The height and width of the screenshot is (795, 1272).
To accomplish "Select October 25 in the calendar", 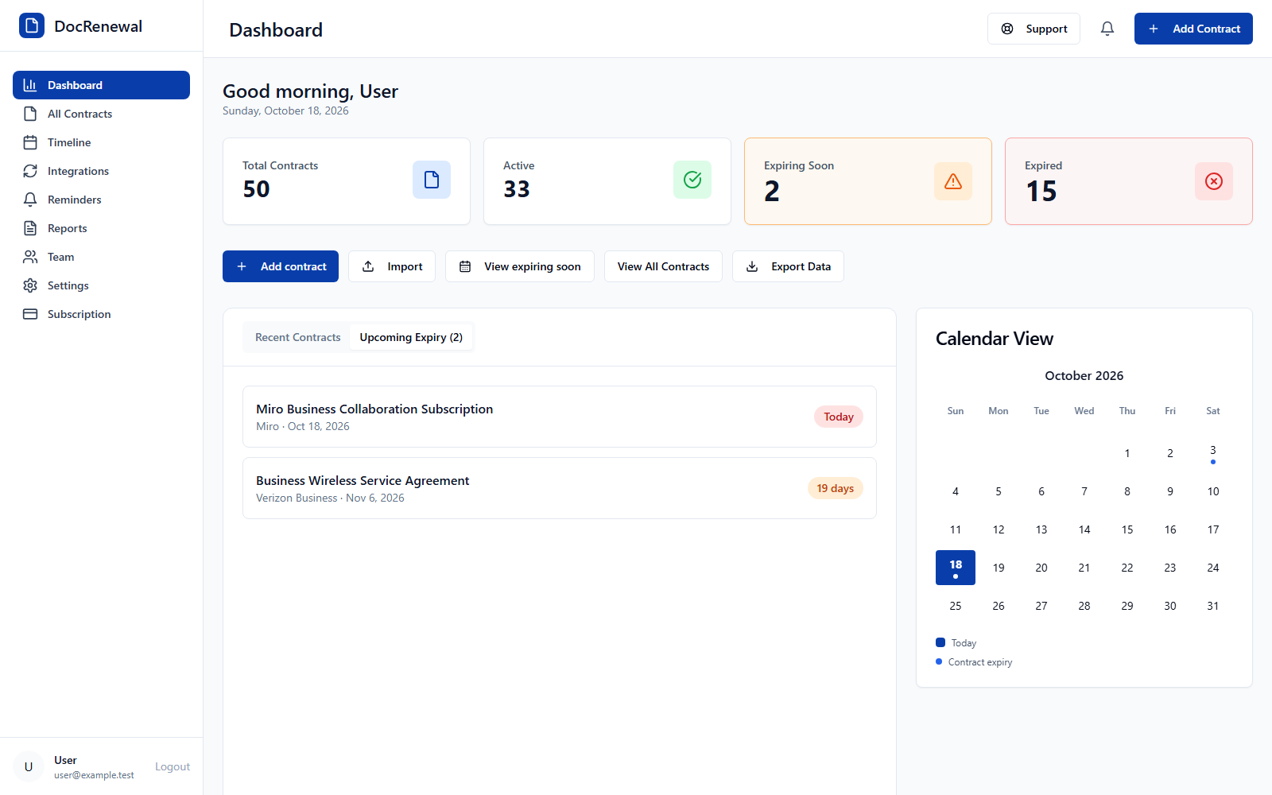I will [x=956, y=606].
